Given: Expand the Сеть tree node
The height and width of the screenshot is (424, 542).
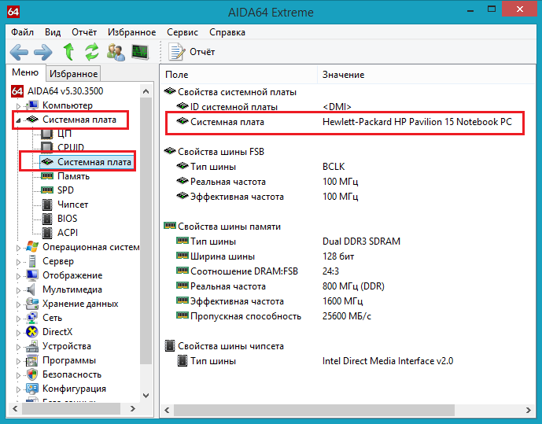Looking at the screenshot, I should (18, 319).
